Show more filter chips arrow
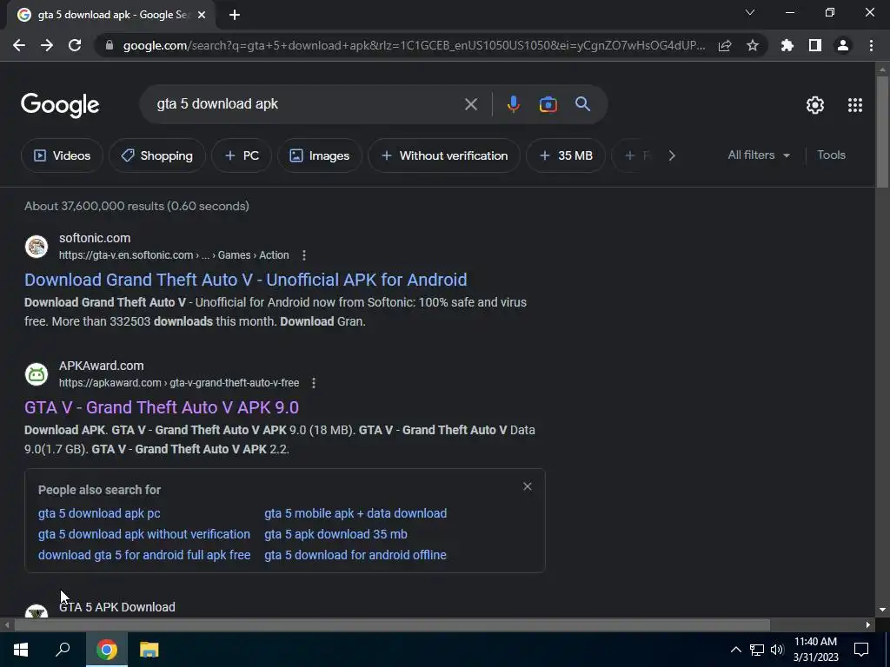The width and height of the screenshot is (890, 667). pos(672,155)
